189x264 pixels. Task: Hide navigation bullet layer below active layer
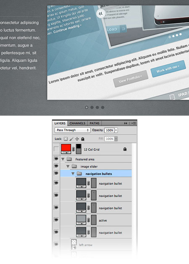tap(56, 232)
